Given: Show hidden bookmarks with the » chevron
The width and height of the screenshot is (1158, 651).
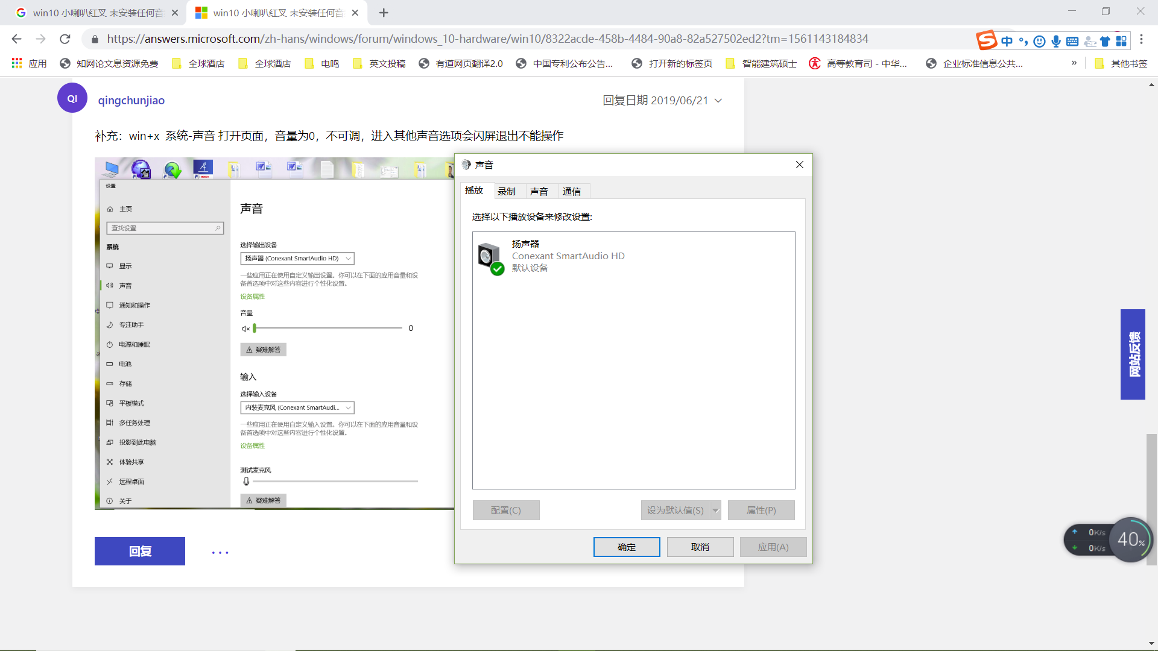Looking at the screenshot, I should pos(1074,63).
